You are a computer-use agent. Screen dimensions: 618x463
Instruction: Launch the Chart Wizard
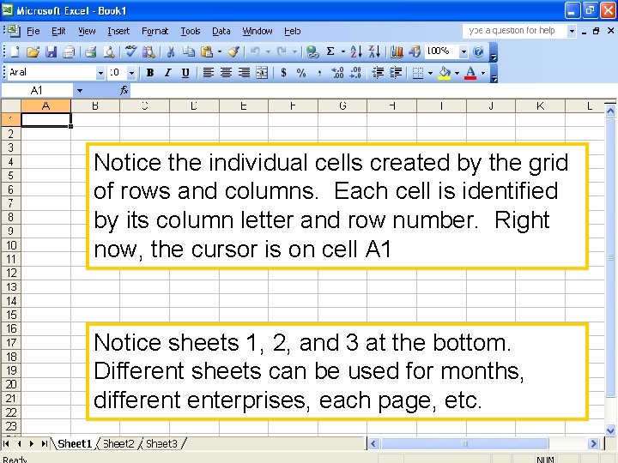click(x=397, y=51)
